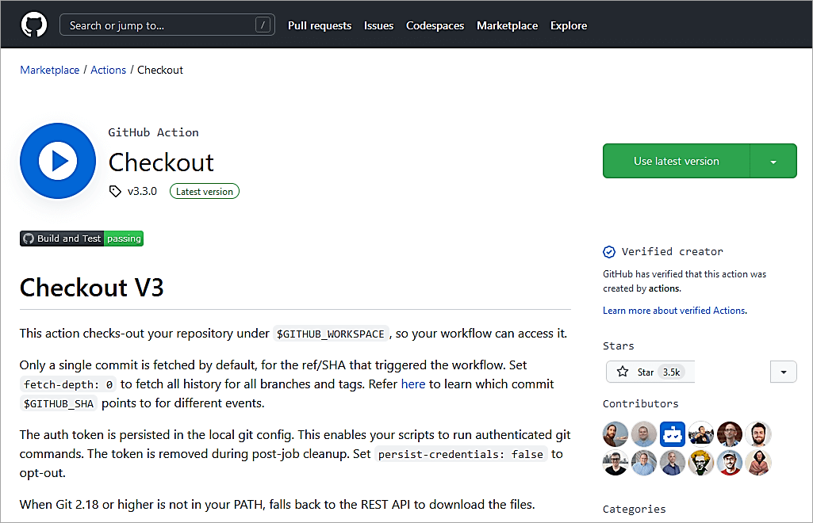
Task: Click the first contributor avatar
Action: [616, 434]
